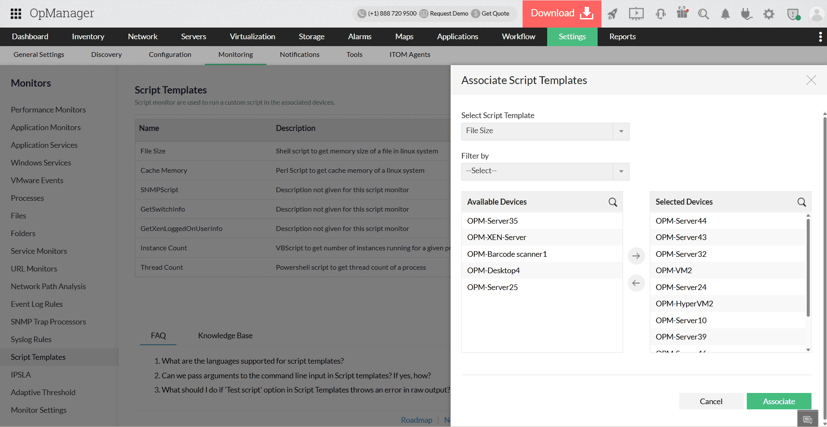Open the security shield icon
827x427 pixels.
tap(794, 14)
